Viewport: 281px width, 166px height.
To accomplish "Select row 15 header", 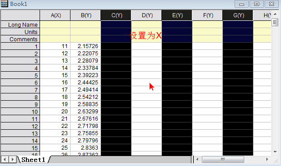I will (20, 148).
